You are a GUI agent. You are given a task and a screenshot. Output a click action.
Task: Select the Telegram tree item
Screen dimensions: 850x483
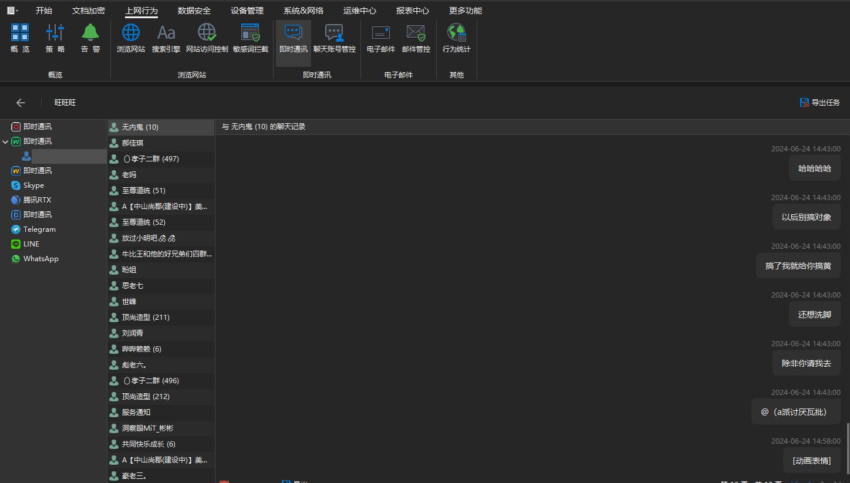[33, 229]
